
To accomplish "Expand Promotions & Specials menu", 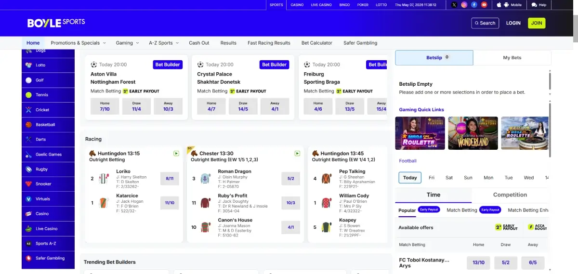I will [x=78, y=43].
